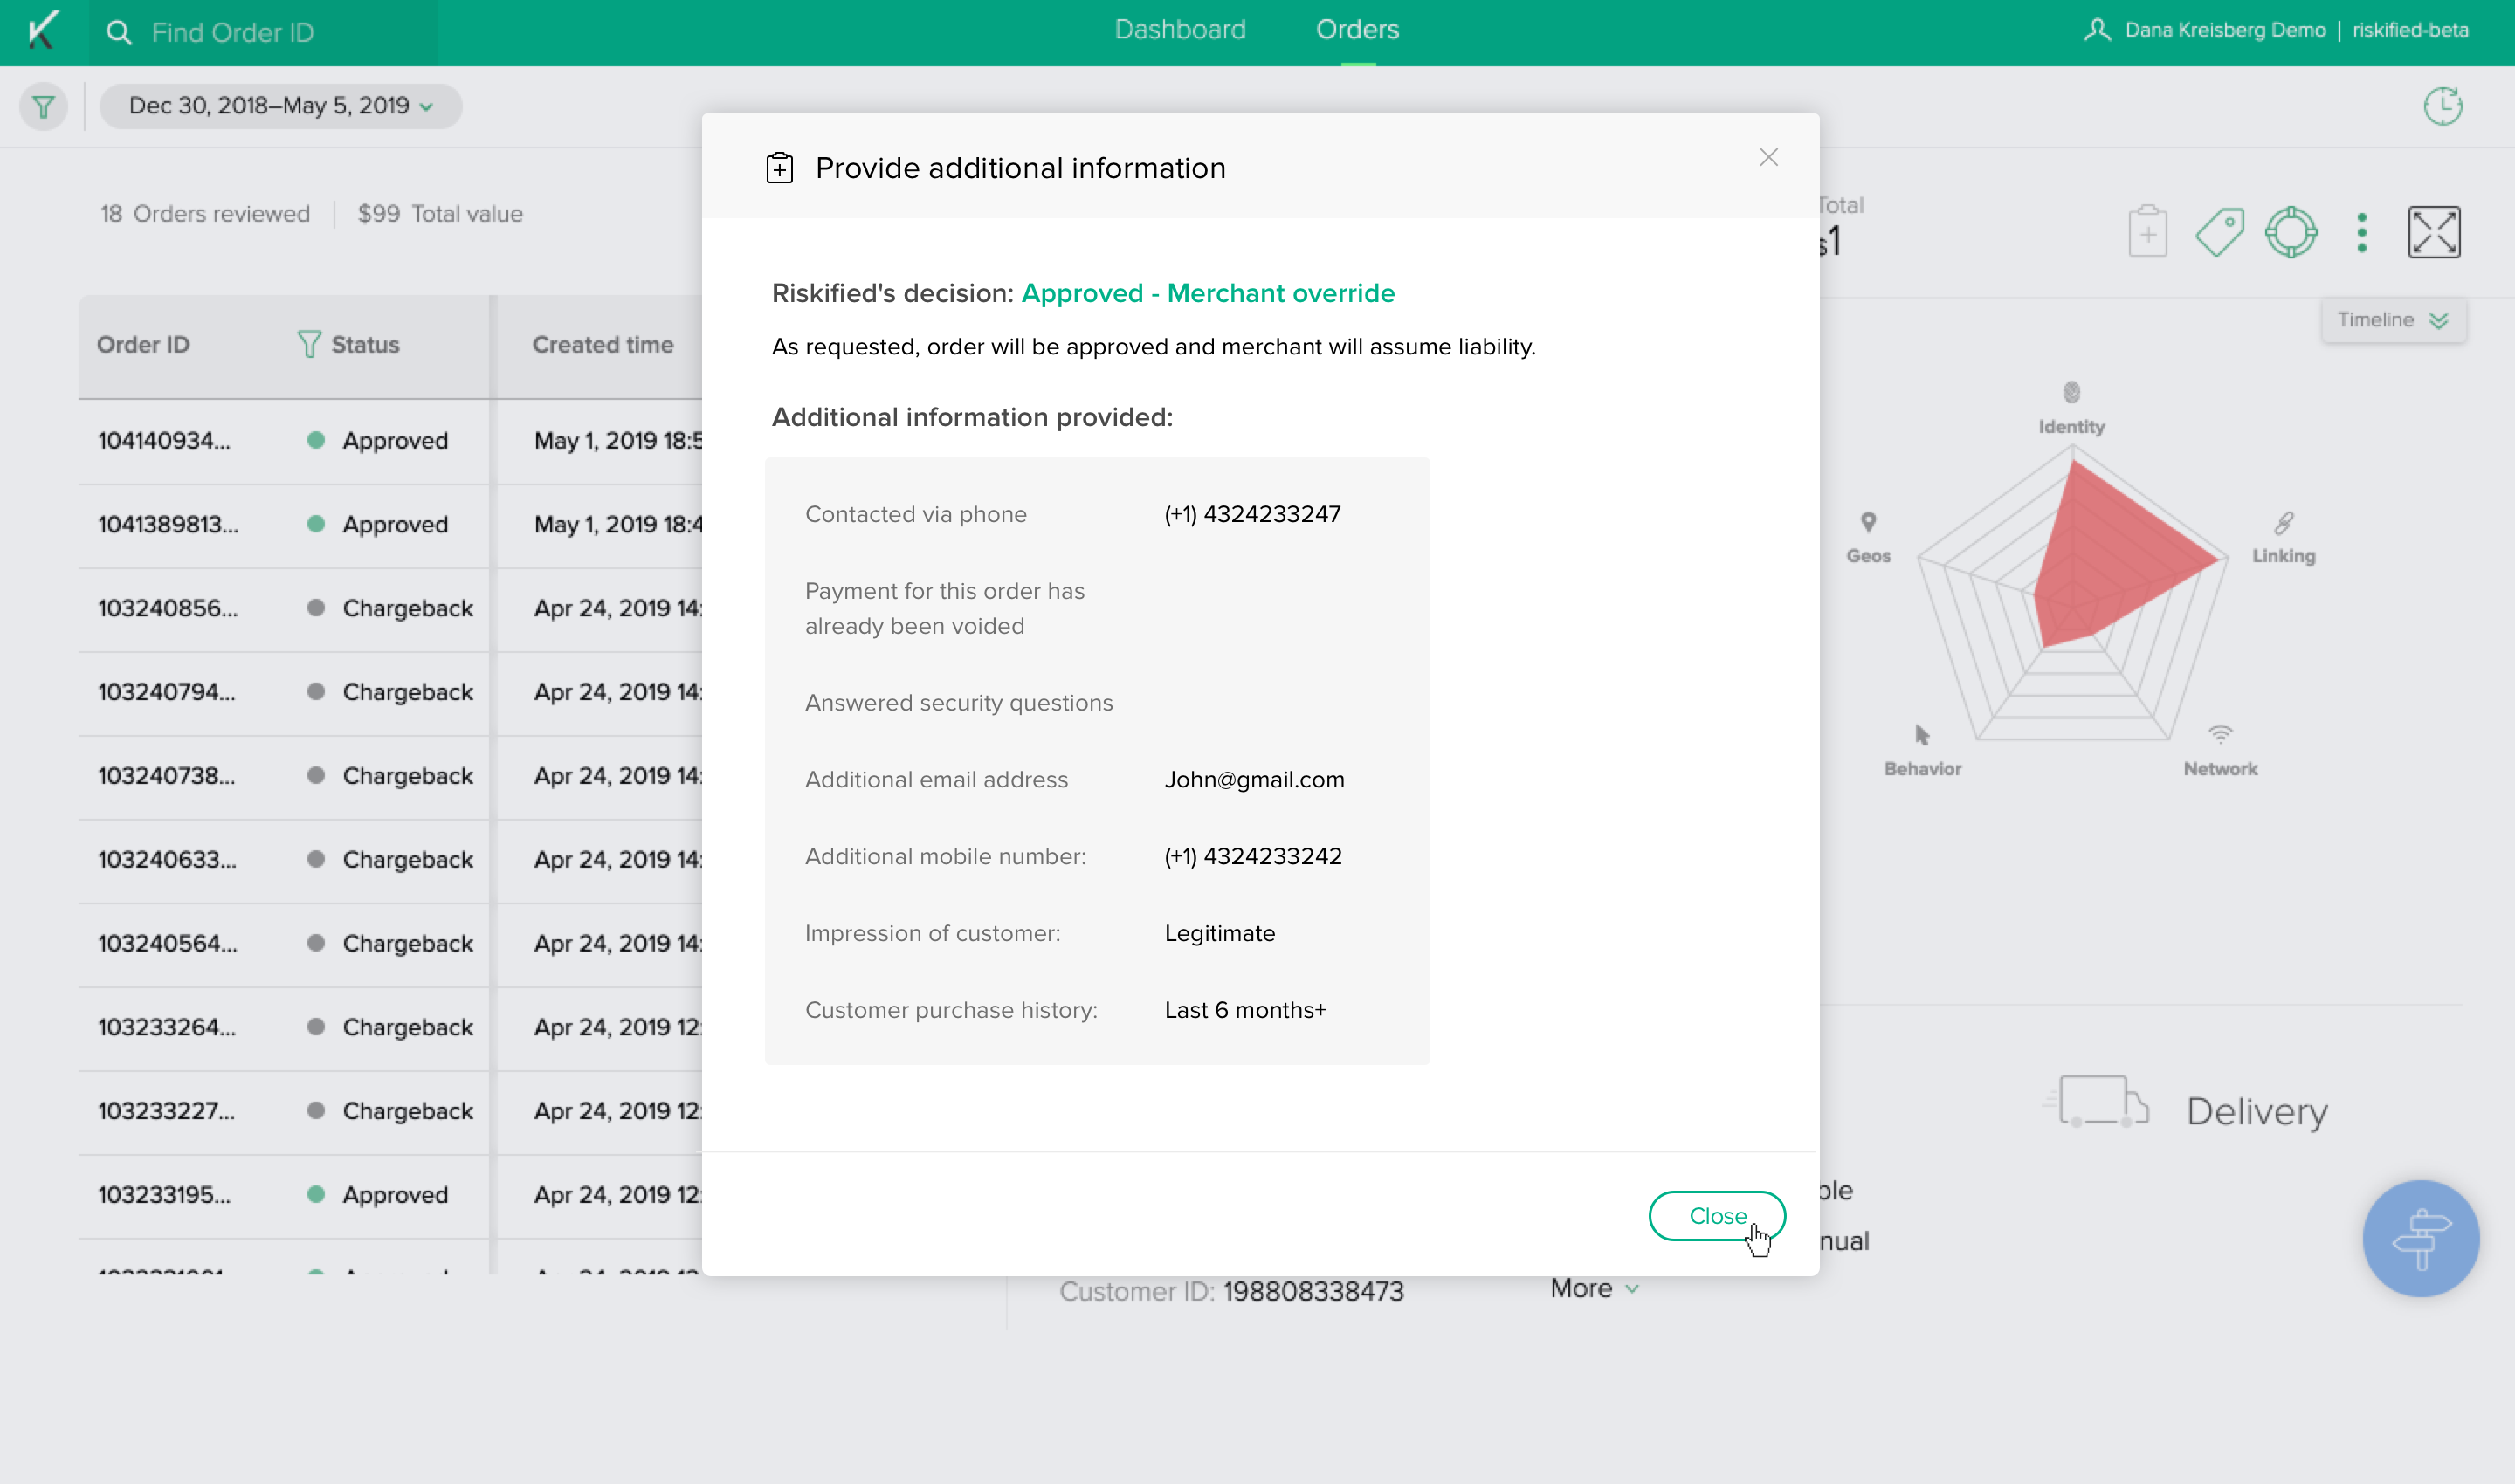
Task: Click the Behavior cursor icon
Action: click(x=1922, y=736)
